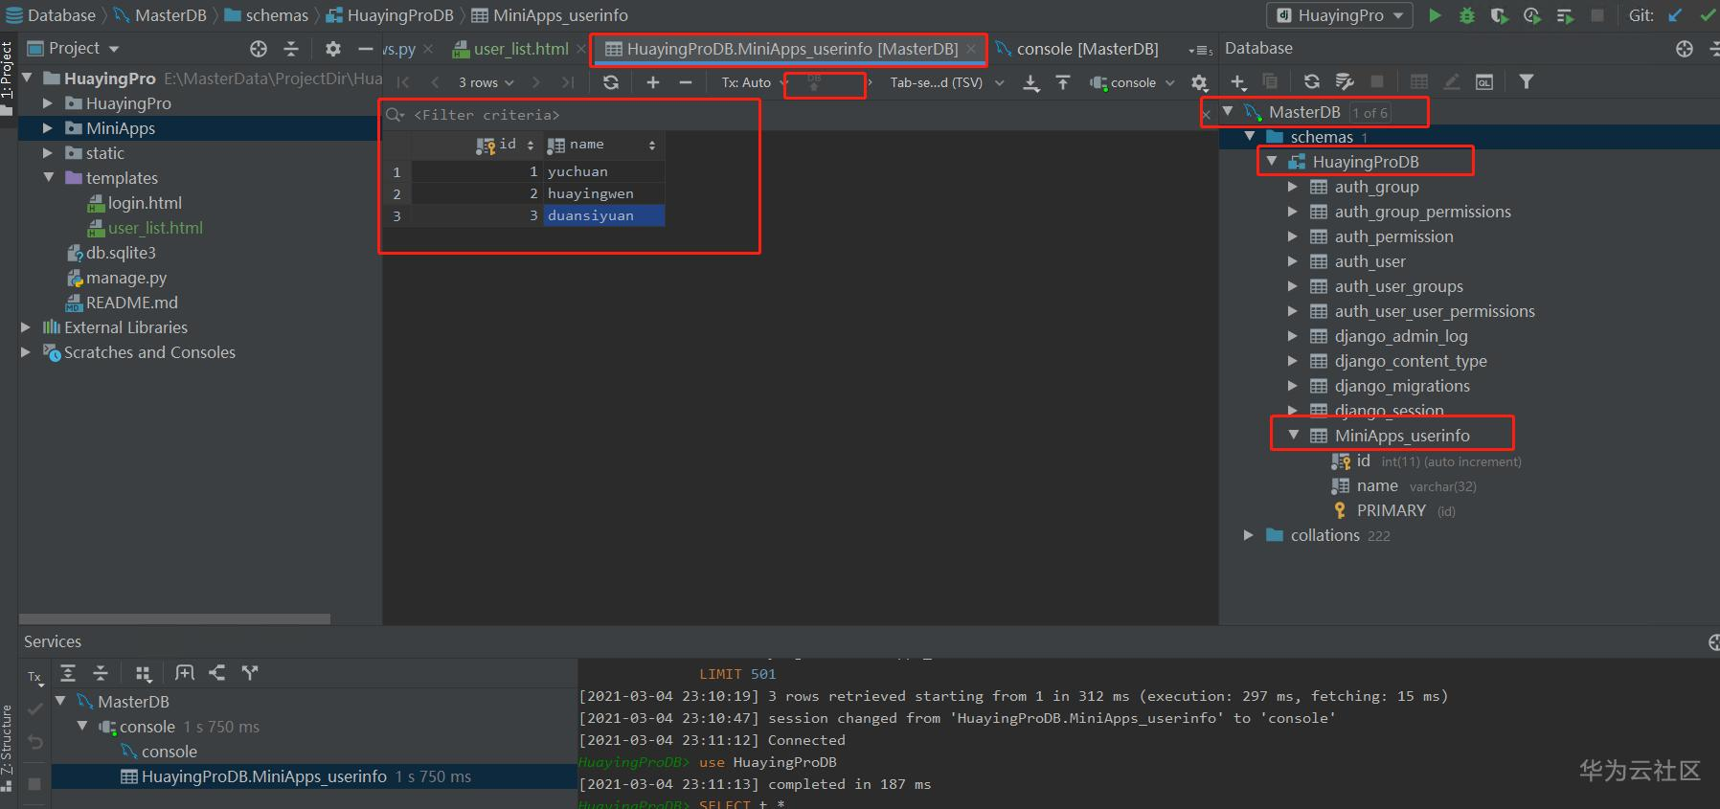Viewport: 1720px width, 809px height.
Task: Refresh the Database panel tree
Action: point(1312,82)
